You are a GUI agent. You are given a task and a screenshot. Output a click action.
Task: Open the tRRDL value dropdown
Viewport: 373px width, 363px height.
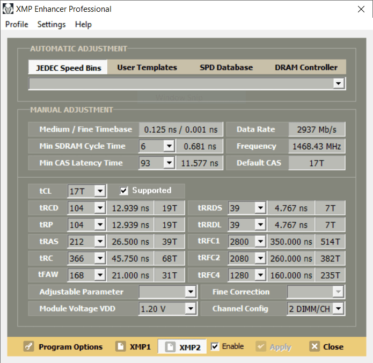[260, 224]
